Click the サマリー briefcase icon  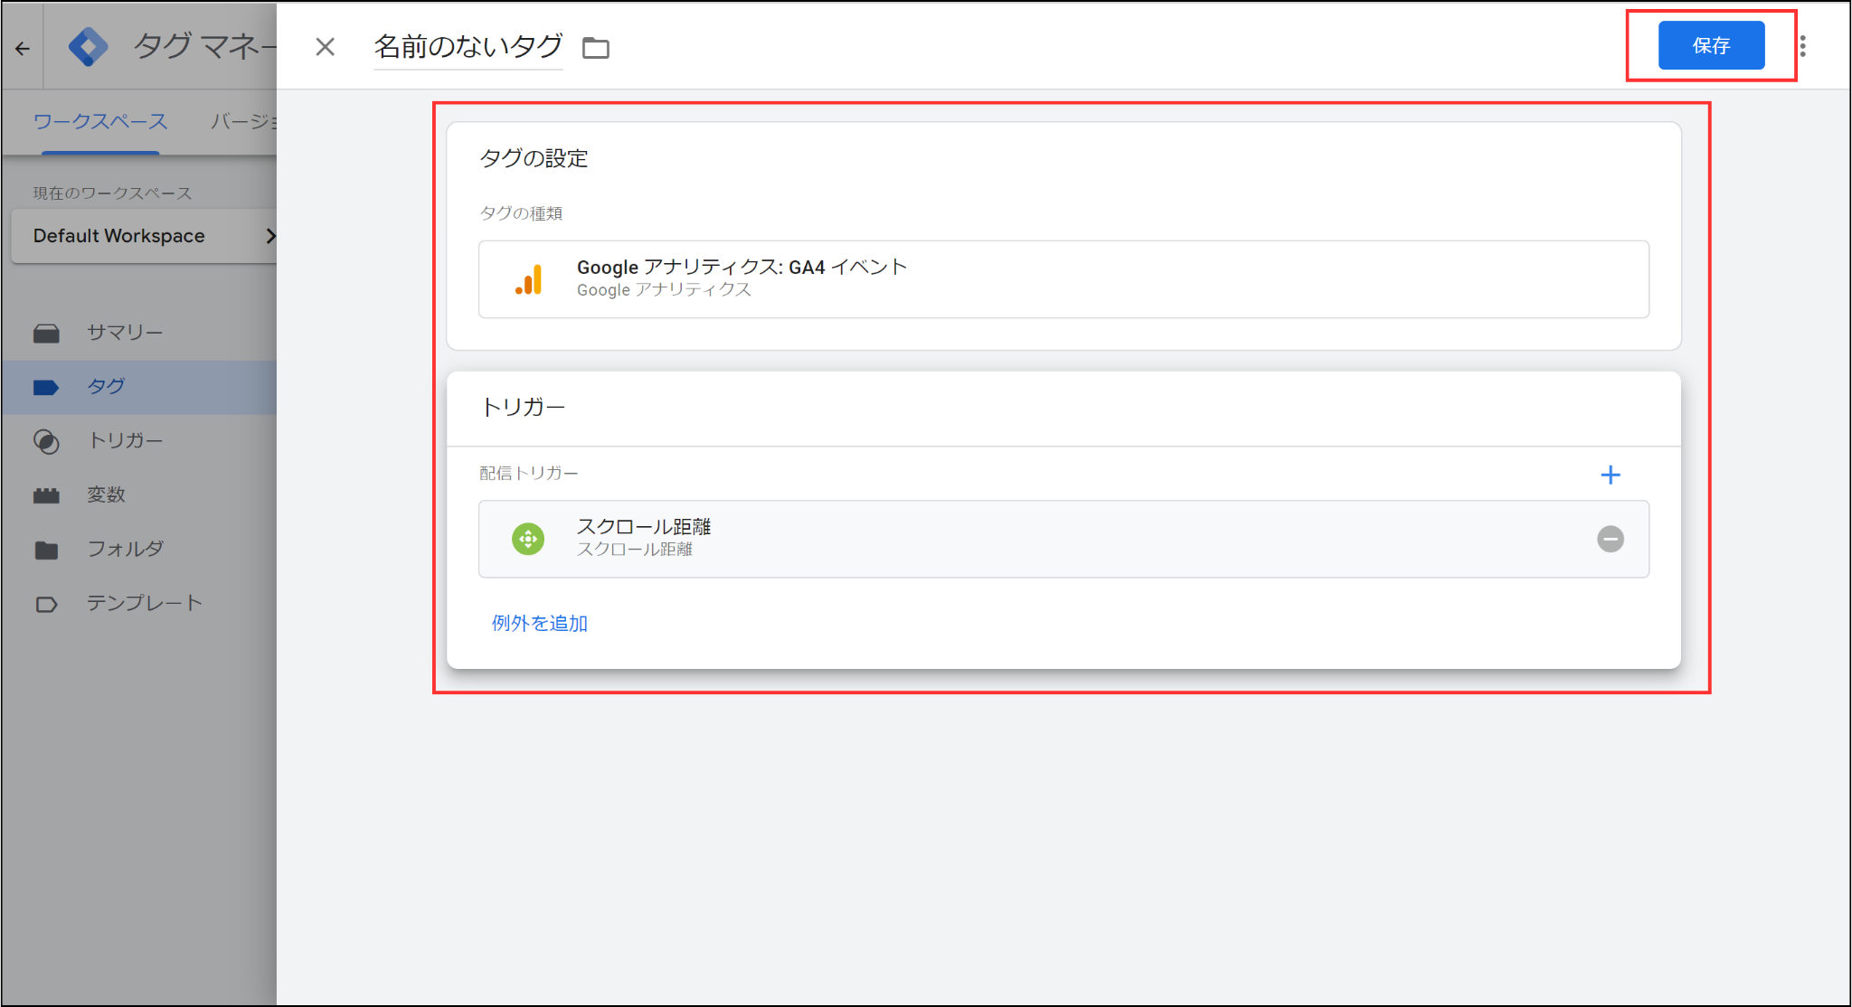[46, 334]
